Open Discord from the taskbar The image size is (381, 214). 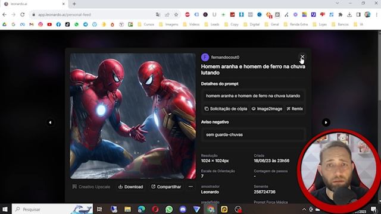[x=183, y=209]
